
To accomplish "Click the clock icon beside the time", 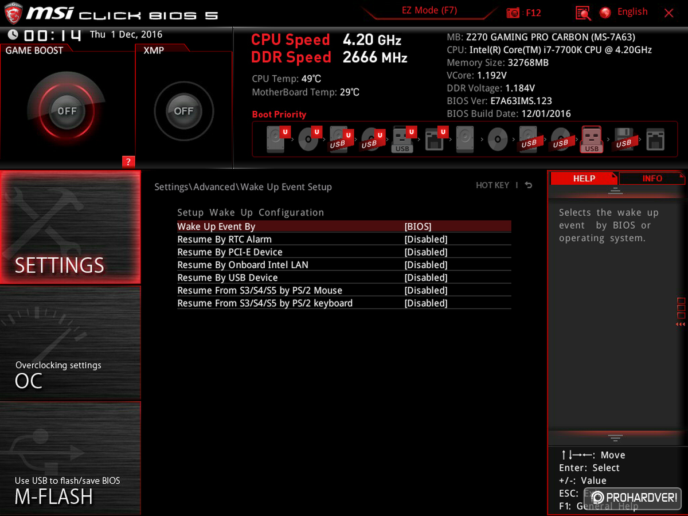I will (x=13, y=35).
